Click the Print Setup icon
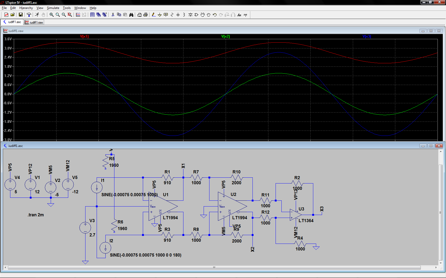Viewport: 446px width, 278px height. point(139,15)
